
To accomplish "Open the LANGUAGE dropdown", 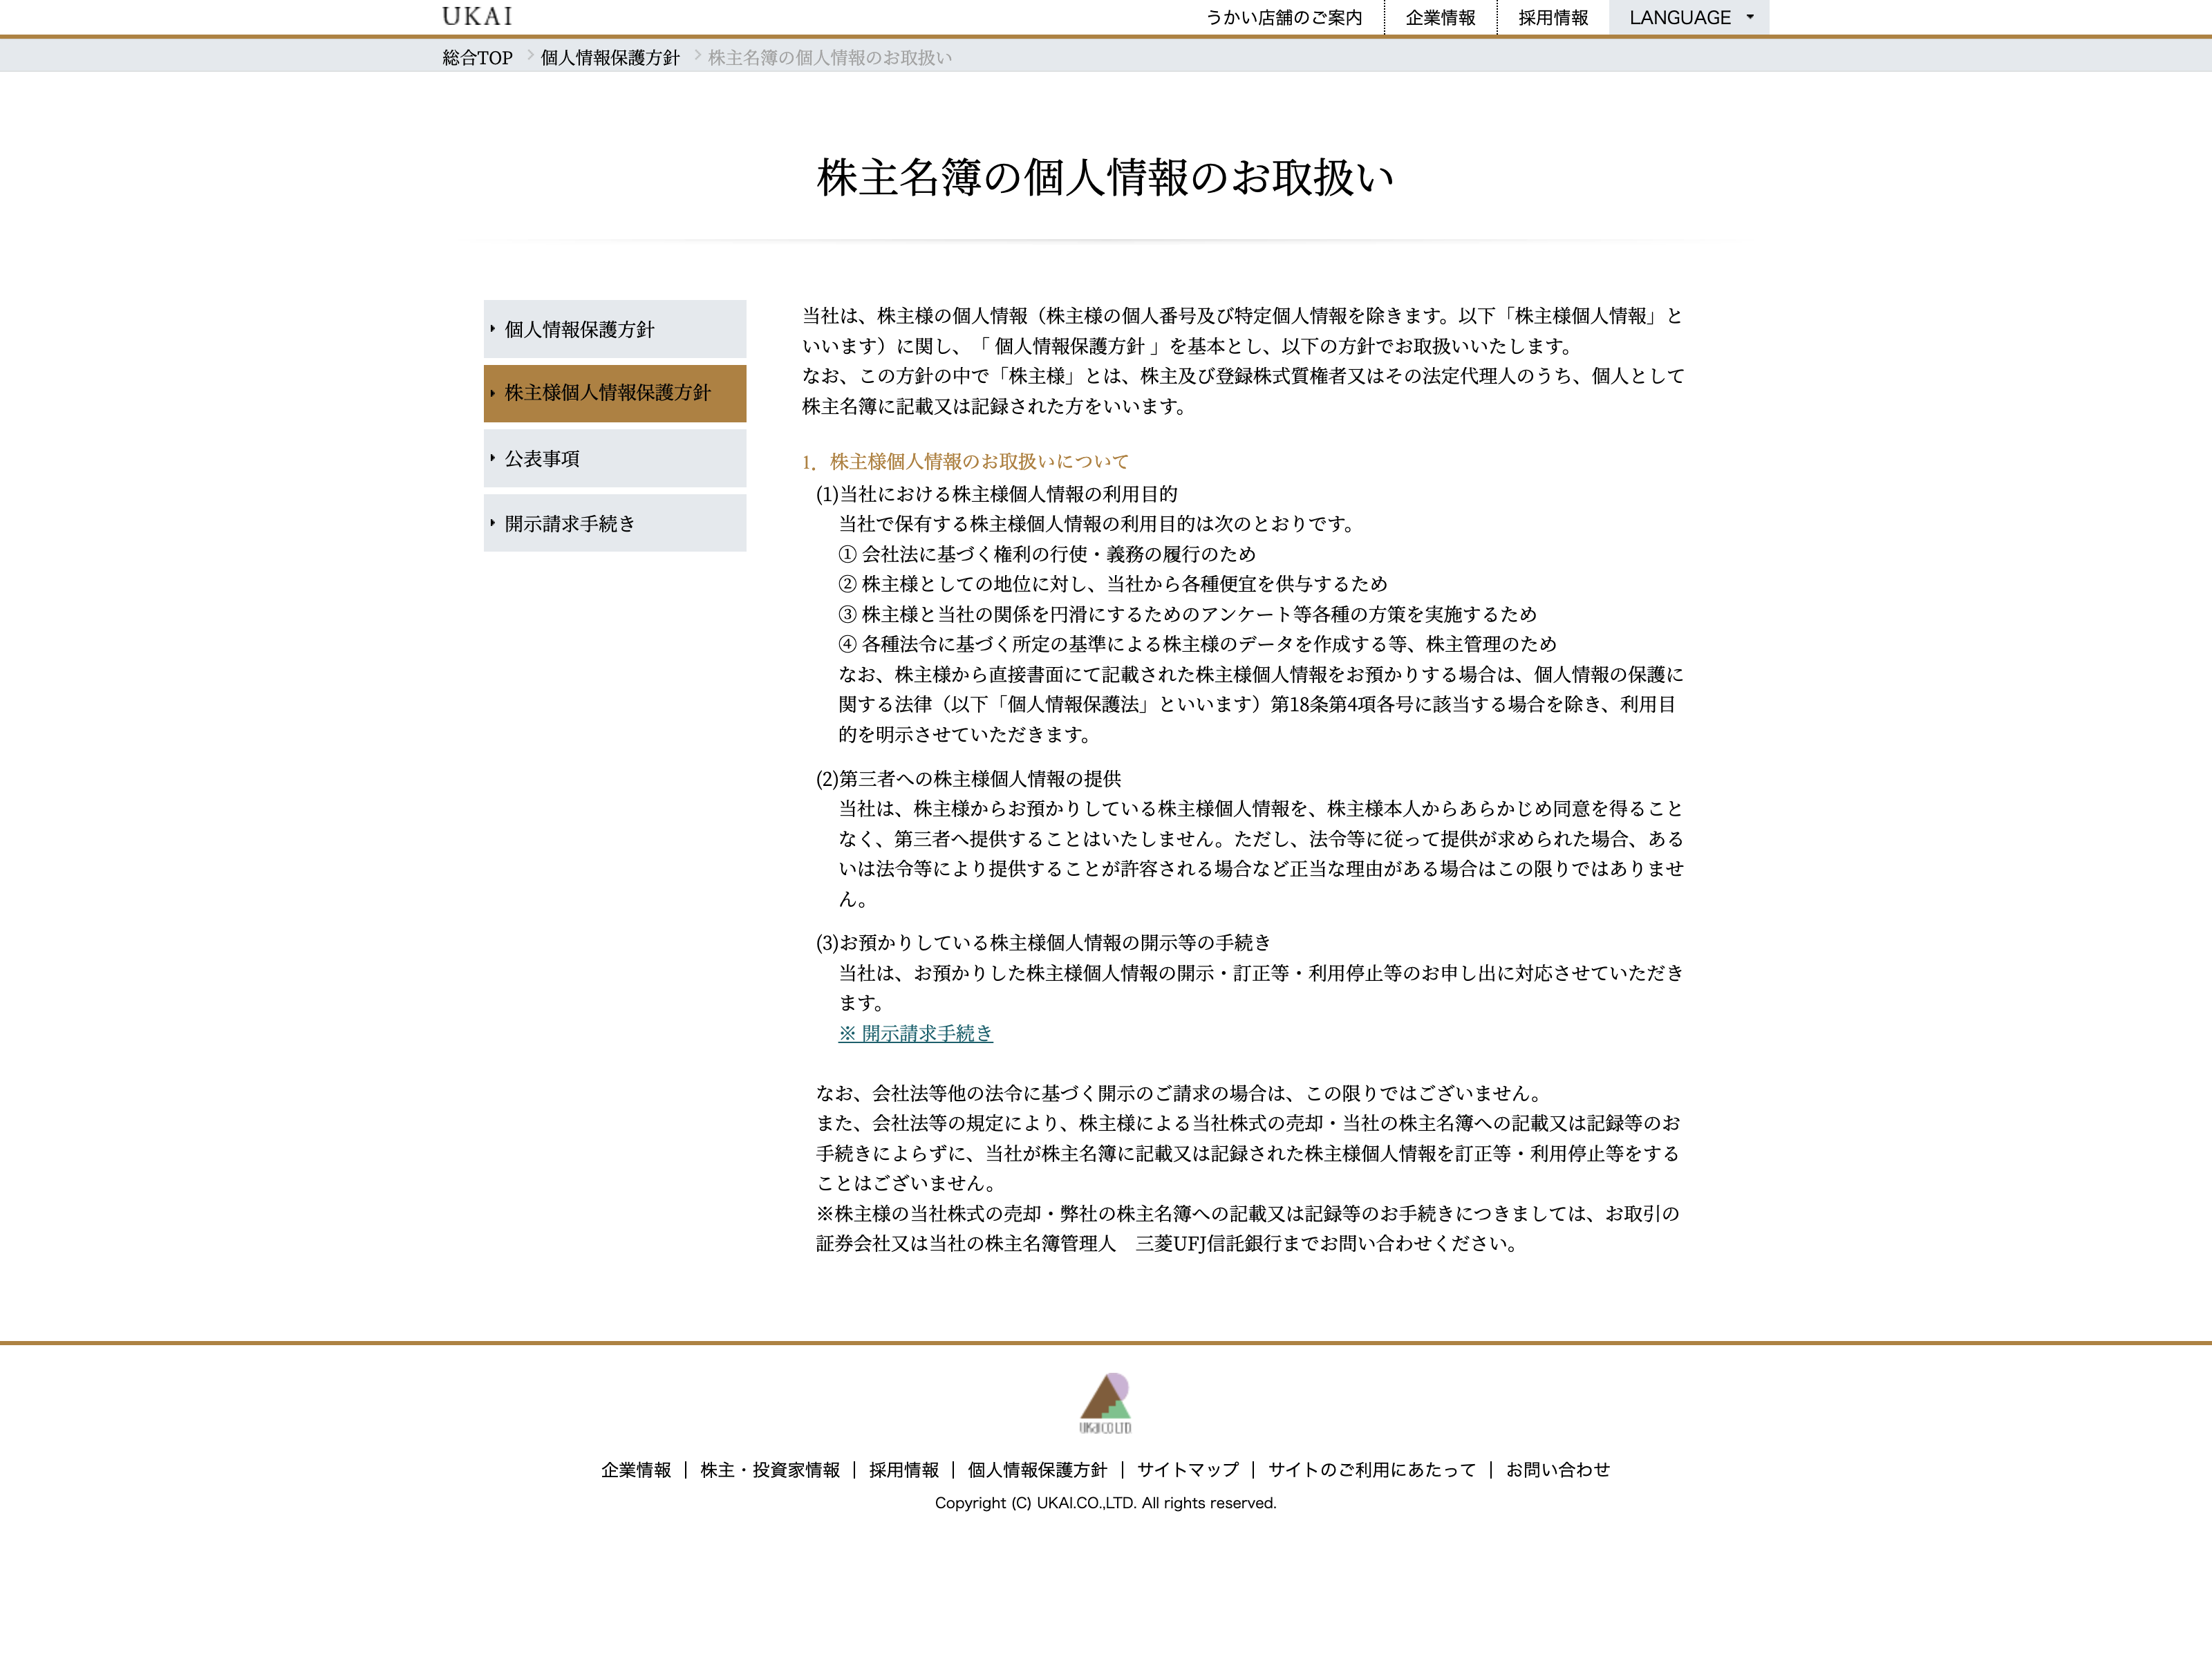I will click(x=1688, y=17).
